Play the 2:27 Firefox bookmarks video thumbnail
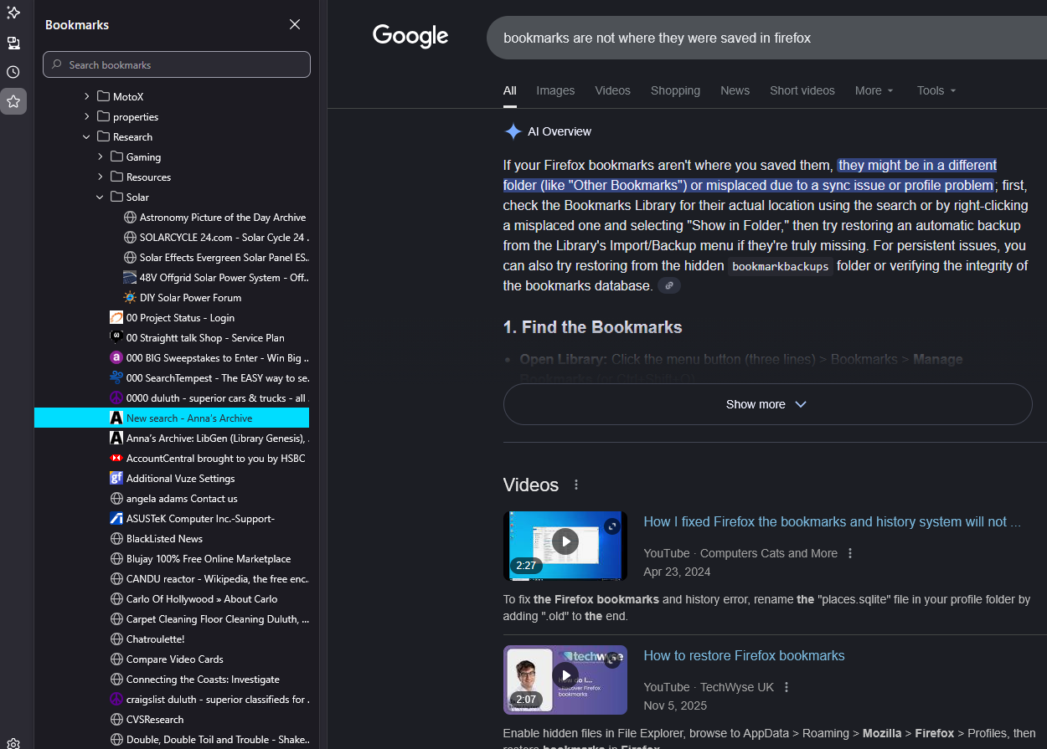 tap(565, 541)
